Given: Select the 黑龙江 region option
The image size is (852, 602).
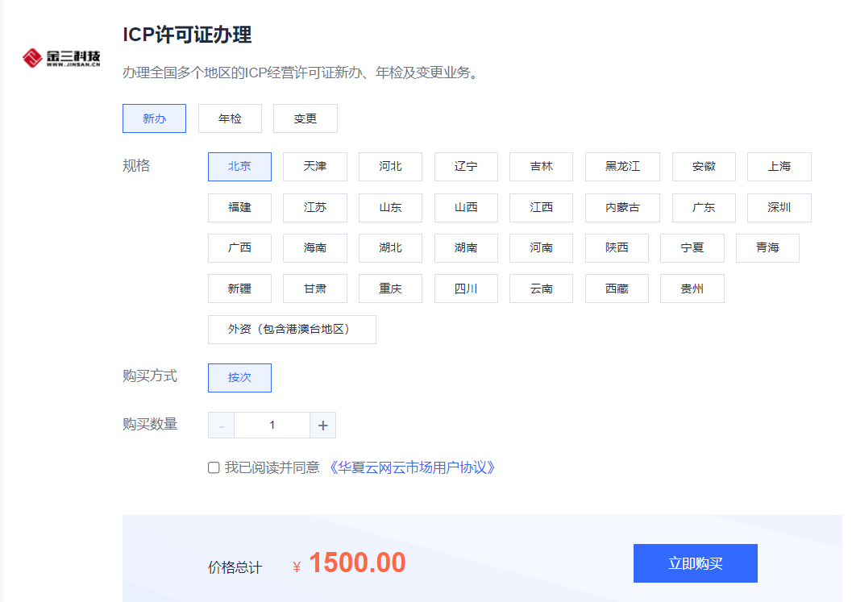Looking at the screenshot, I should click(622, 167).
